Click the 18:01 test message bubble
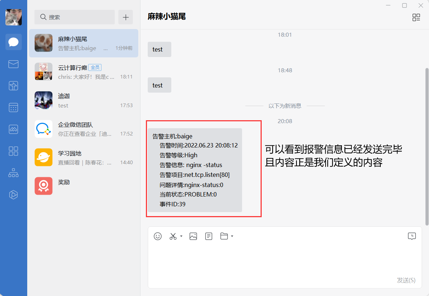This screenshot has height=296, width=429. (x=159, y=49)
